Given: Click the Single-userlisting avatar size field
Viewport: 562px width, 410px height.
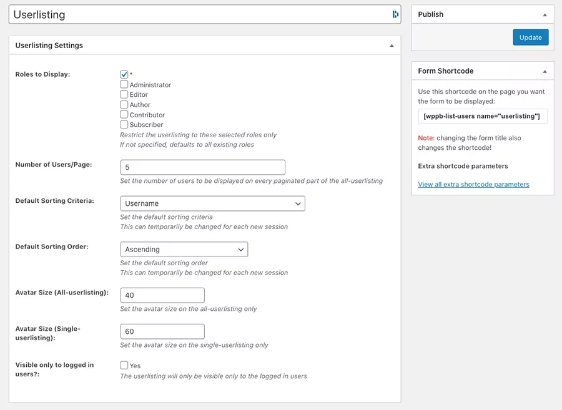Looking at the screenshot, I should pyautogui.click(x=162, y=331).
